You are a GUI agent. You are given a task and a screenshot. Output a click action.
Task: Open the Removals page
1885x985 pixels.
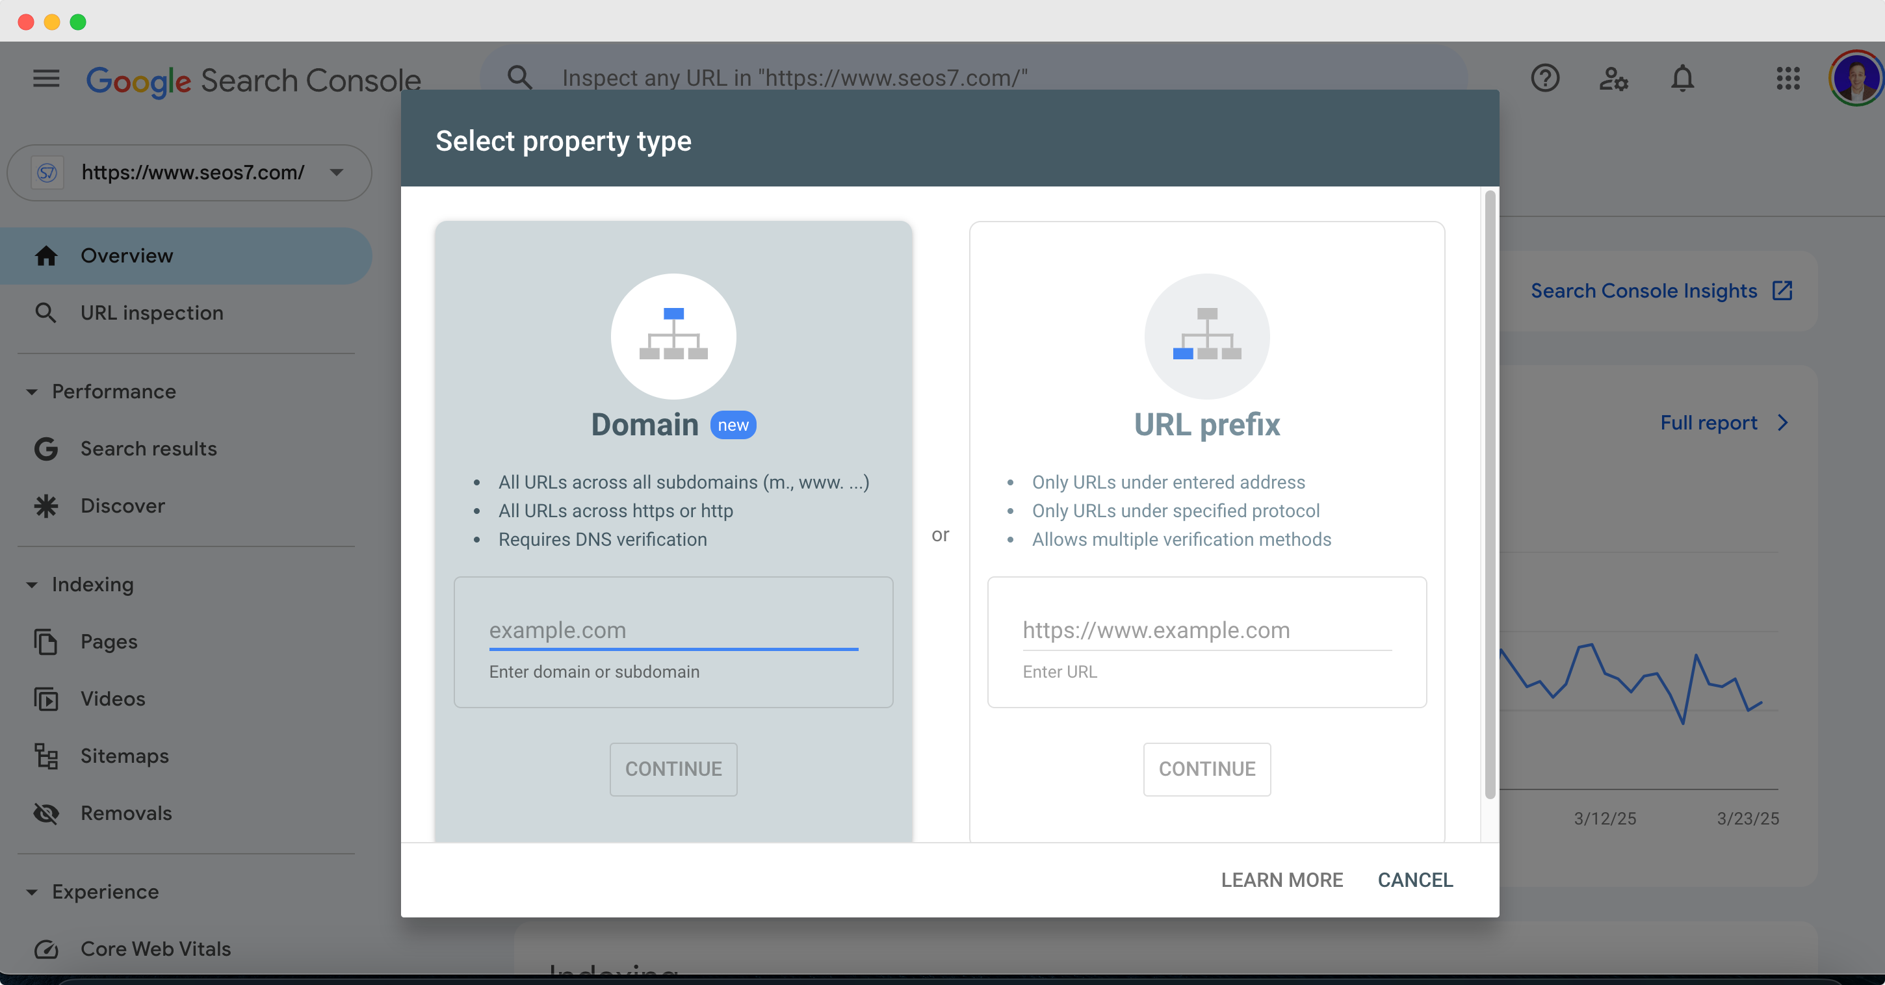coord(186,813)
